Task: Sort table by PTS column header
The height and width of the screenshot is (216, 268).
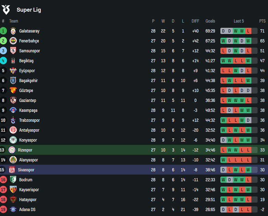Action: click(262, 21)
